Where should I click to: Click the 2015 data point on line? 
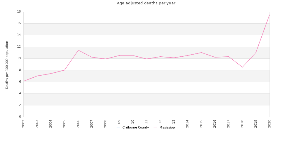201,53
